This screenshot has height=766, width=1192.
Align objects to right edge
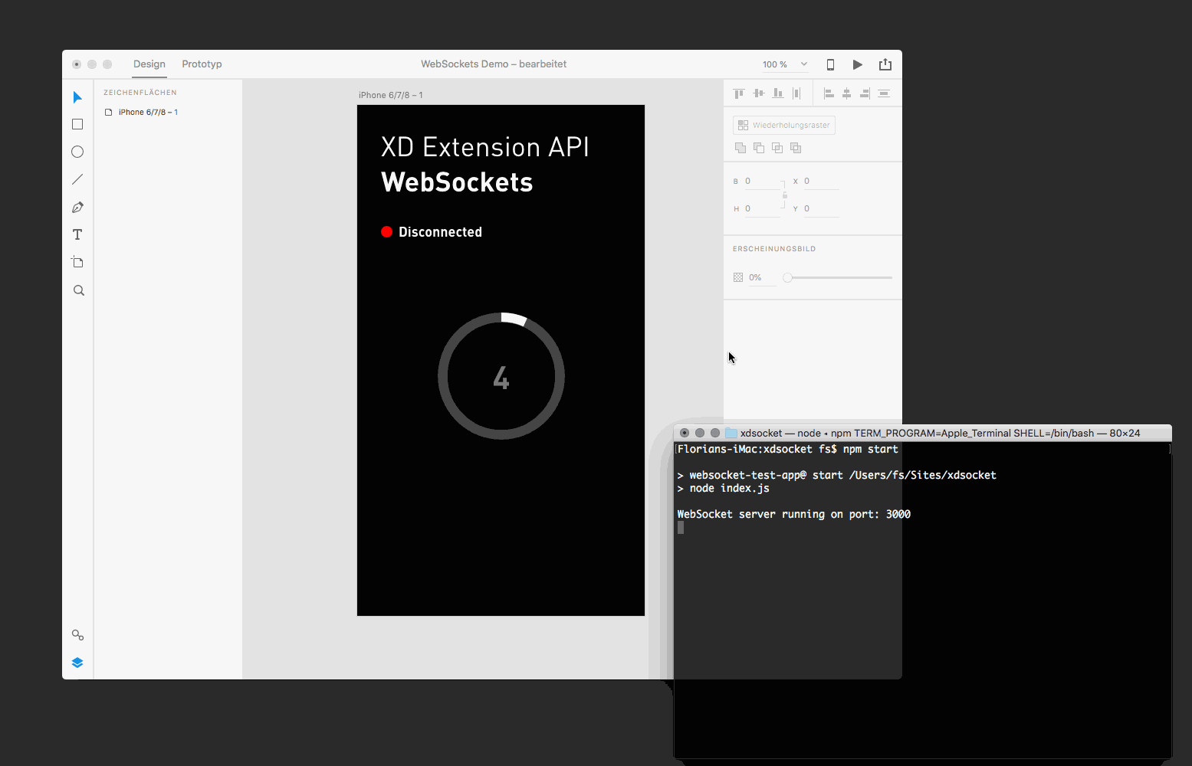point(865,93)
